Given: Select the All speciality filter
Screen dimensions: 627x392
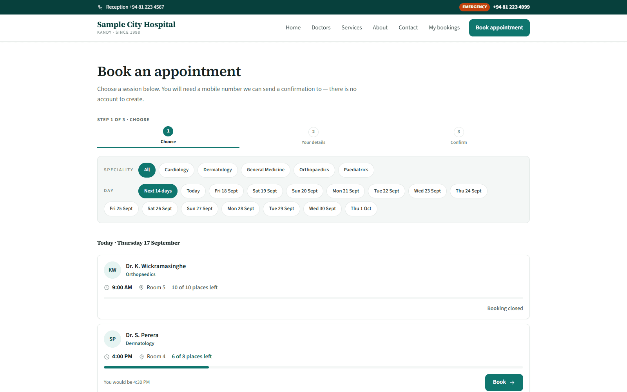Looking at the screenshot, I should click(147, 170).
